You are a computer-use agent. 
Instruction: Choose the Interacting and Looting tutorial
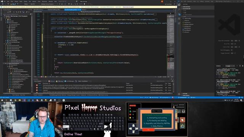tap(157, 118)
